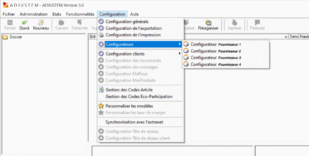
Task: Click the Réorganiser toolbar icon
Action: point(208,23)
